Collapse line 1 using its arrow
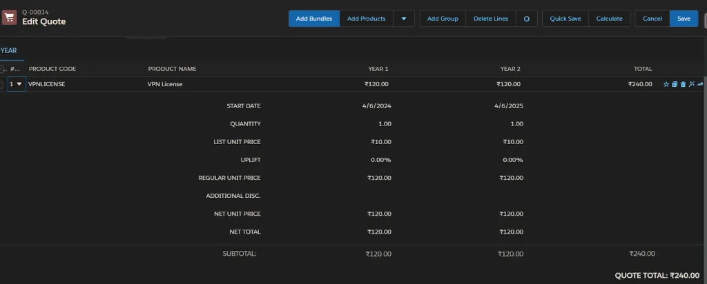Viewport: 707px width, 284px height. (19, 83)
